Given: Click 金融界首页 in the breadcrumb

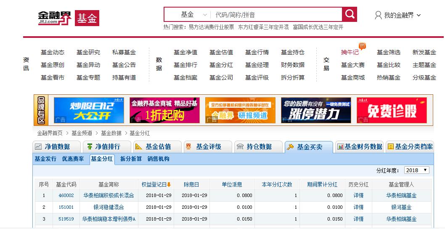Looking at the screenshot, I should [50, 133].
